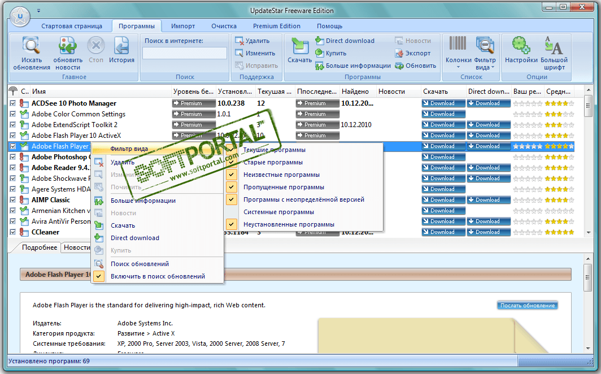Click the Обновить ribbon icon

click(x=399, y=66)
